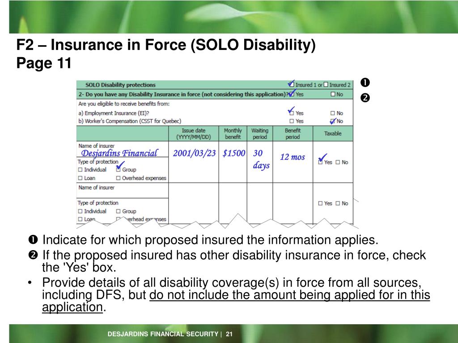
Task: Check No for Disability Insurance in force question
Action: point(333,94)
